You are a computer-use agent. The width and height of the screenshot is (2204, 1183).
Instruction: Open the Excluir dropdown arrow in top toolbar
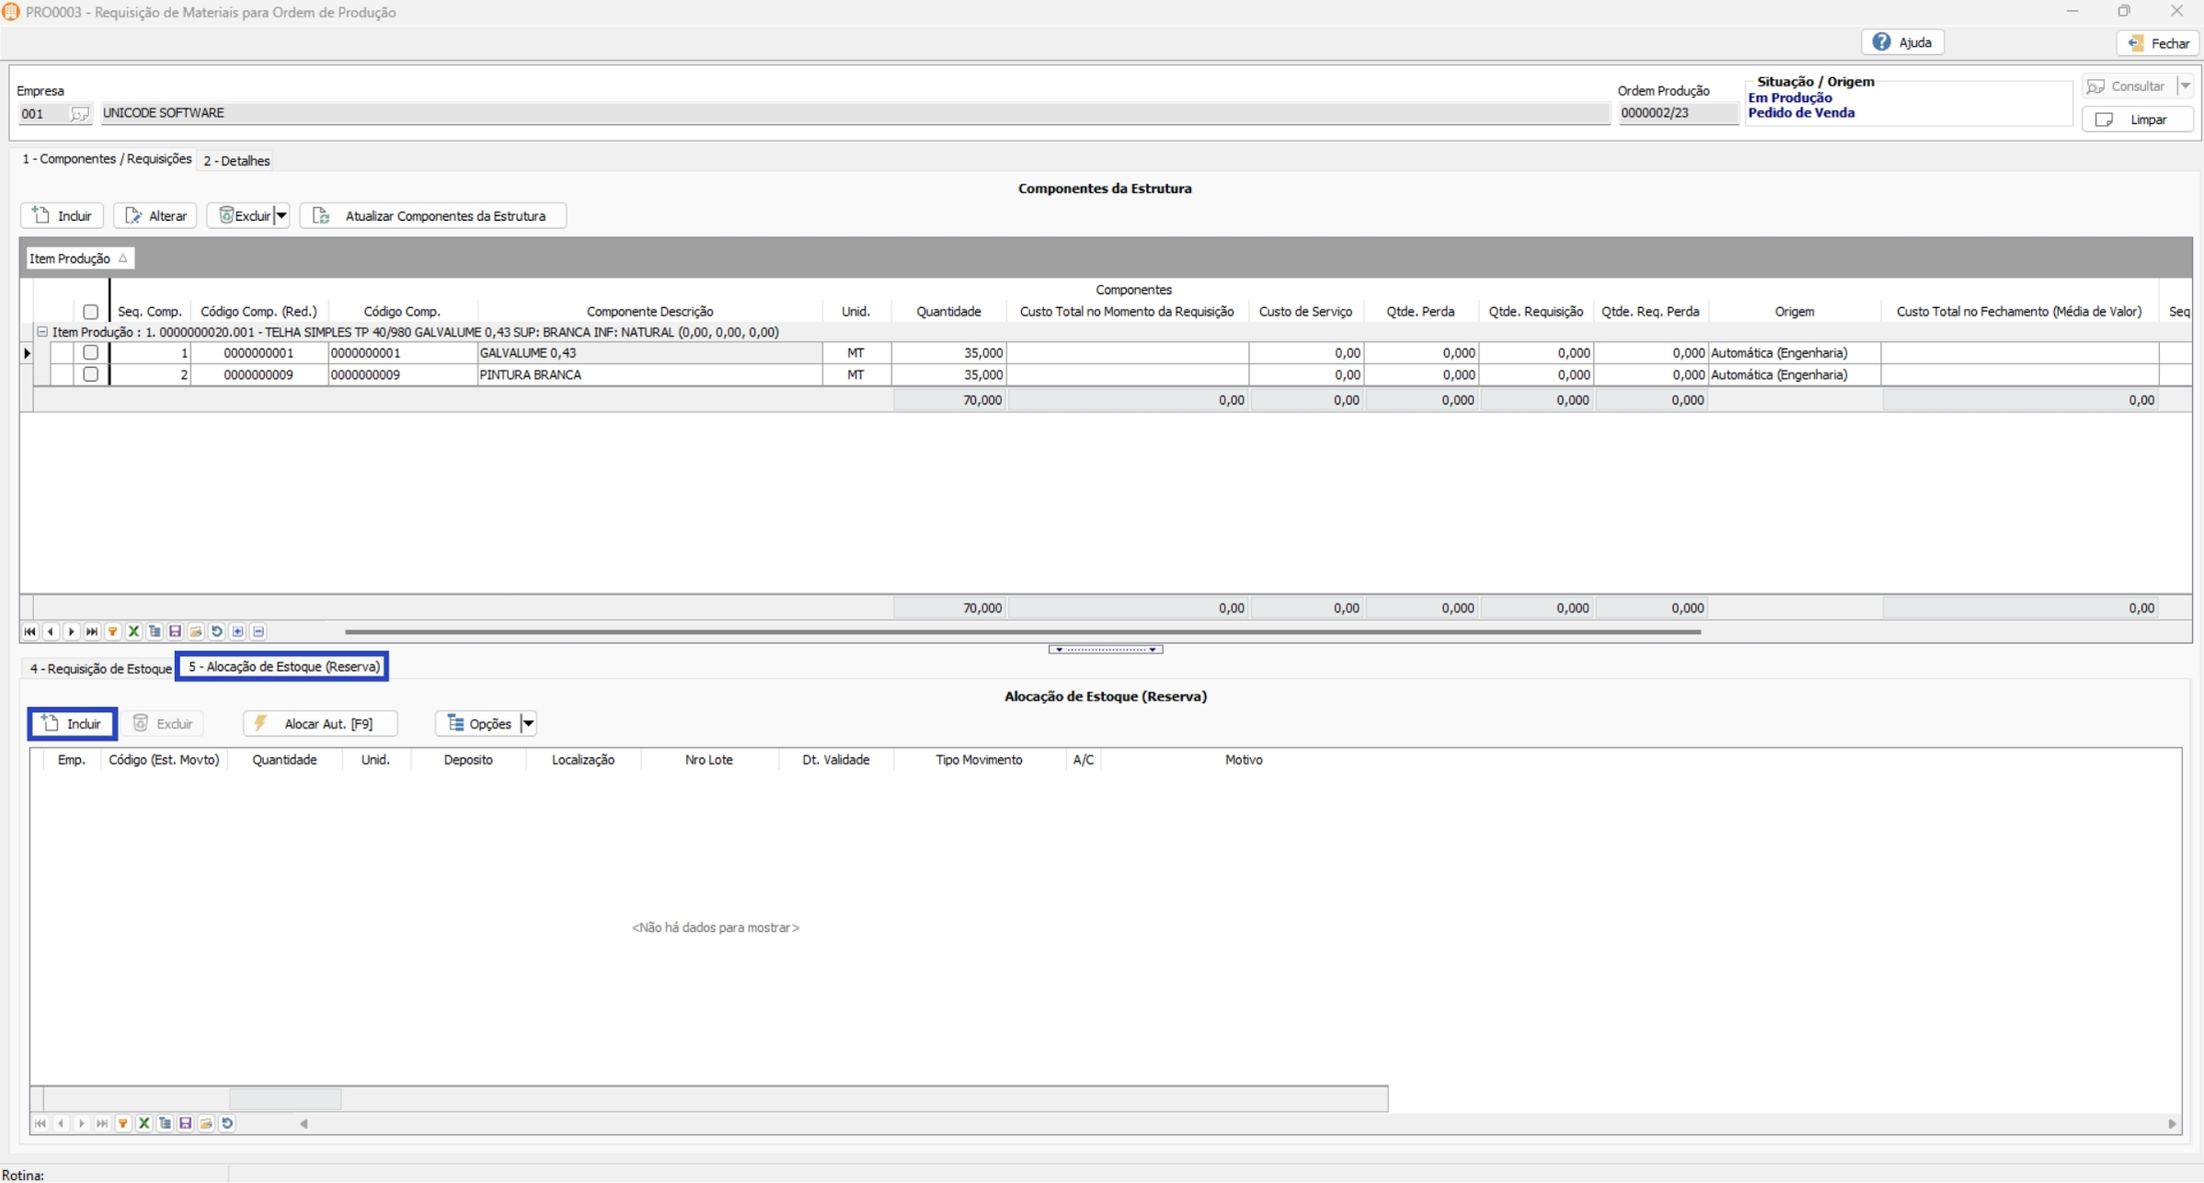coord(281,216)
